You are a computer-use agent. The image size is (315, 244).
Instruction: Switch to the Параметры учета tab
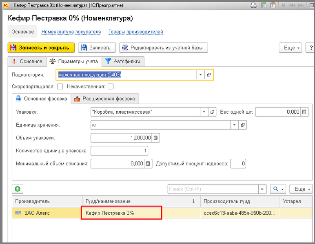(74, 62)
